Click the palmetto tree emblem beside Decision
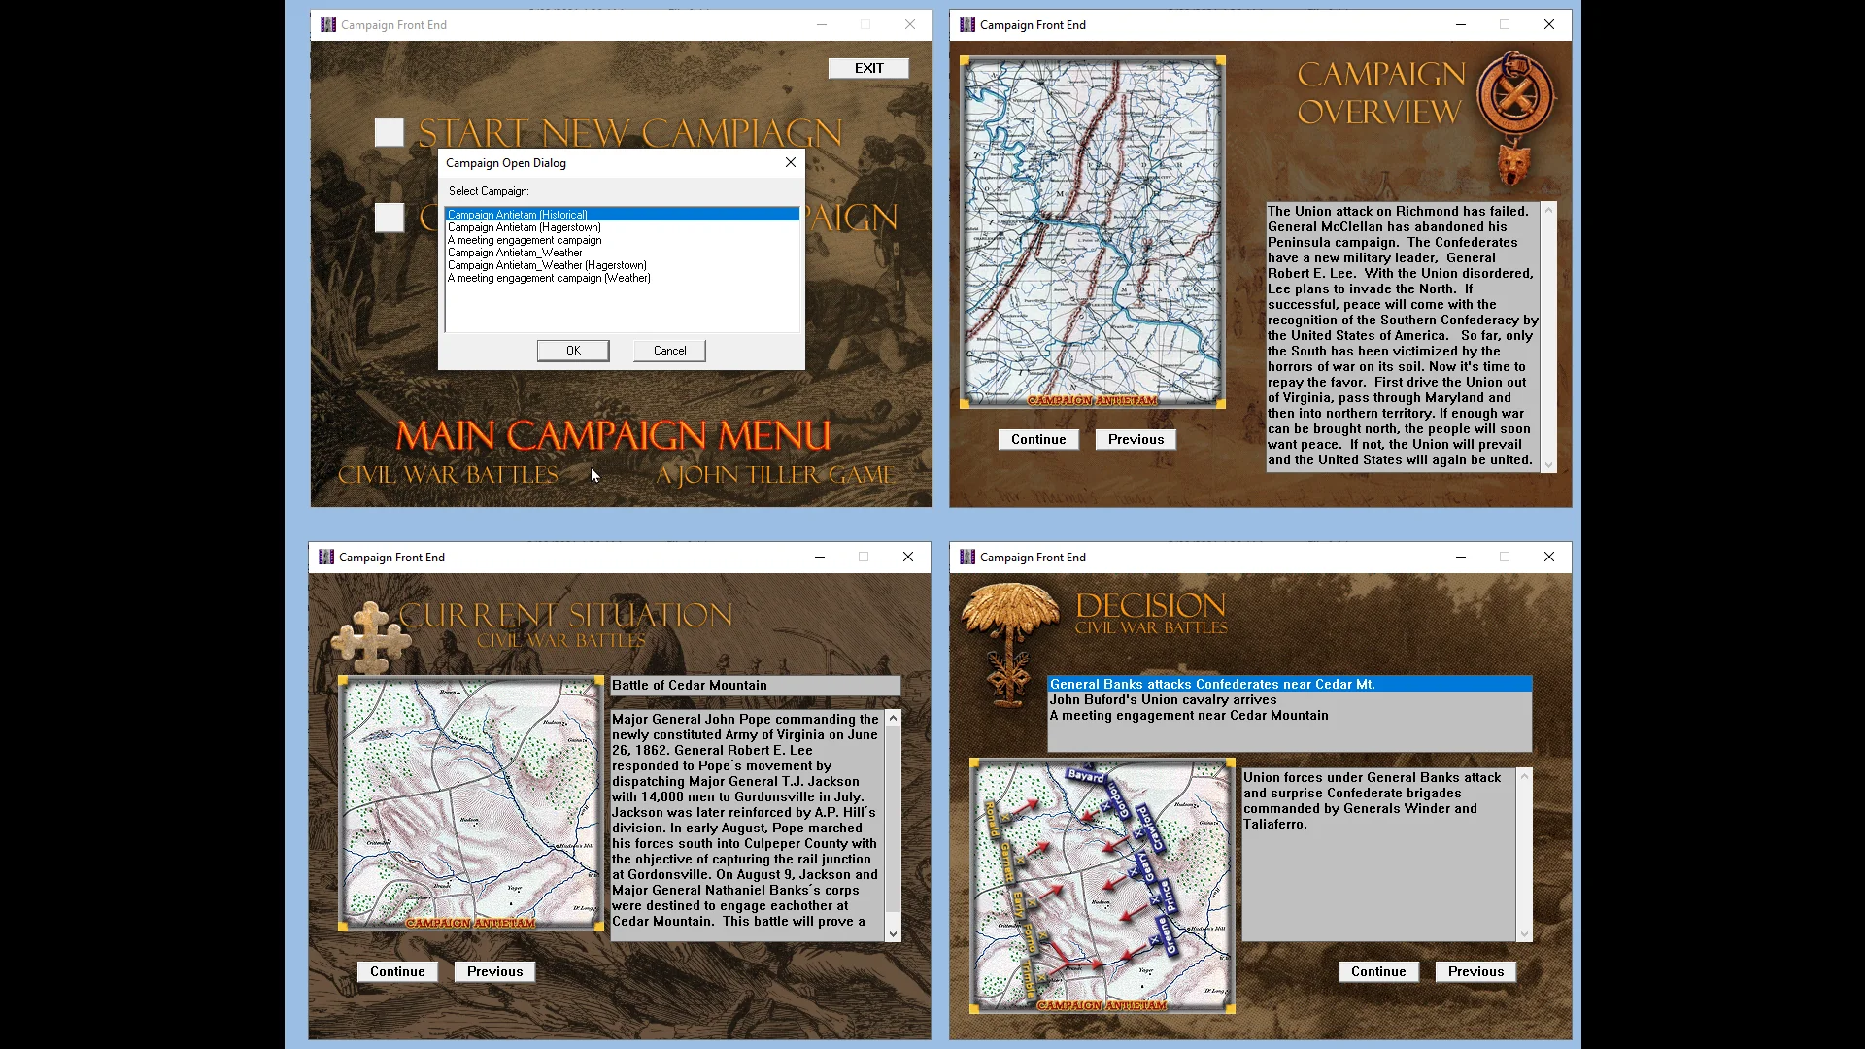 click(x=1010, y=641)
